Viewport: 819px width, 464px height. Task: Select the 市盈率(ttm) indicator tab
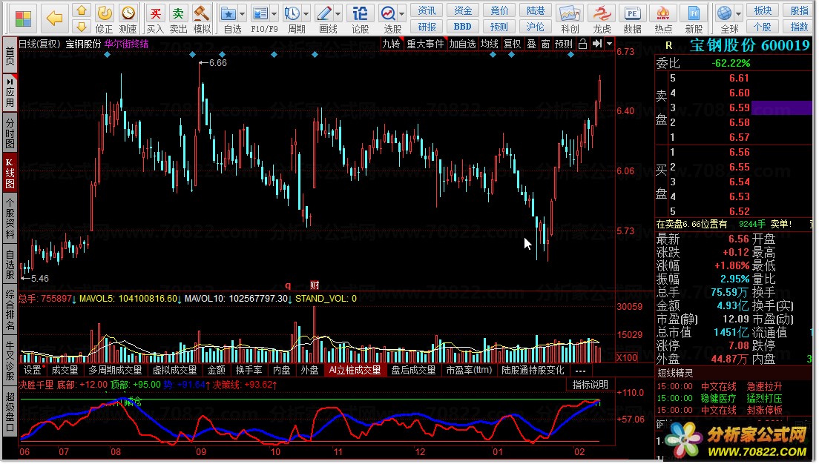(x=469, y=371)
